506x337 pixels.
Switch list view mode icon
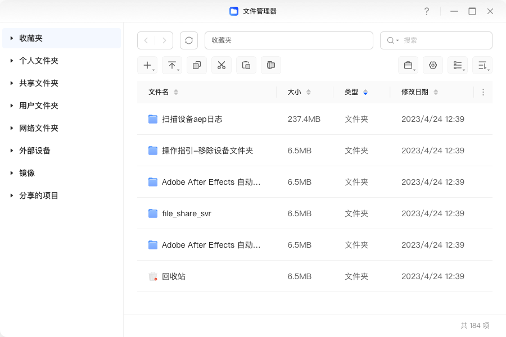point(458,65)
